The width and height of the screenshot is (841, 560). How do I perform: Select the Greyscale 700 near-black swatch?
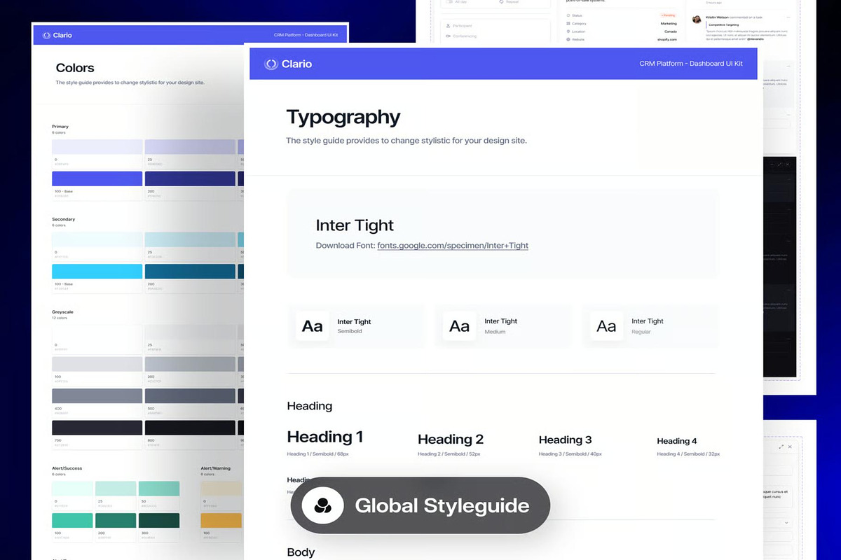point(97,428)
